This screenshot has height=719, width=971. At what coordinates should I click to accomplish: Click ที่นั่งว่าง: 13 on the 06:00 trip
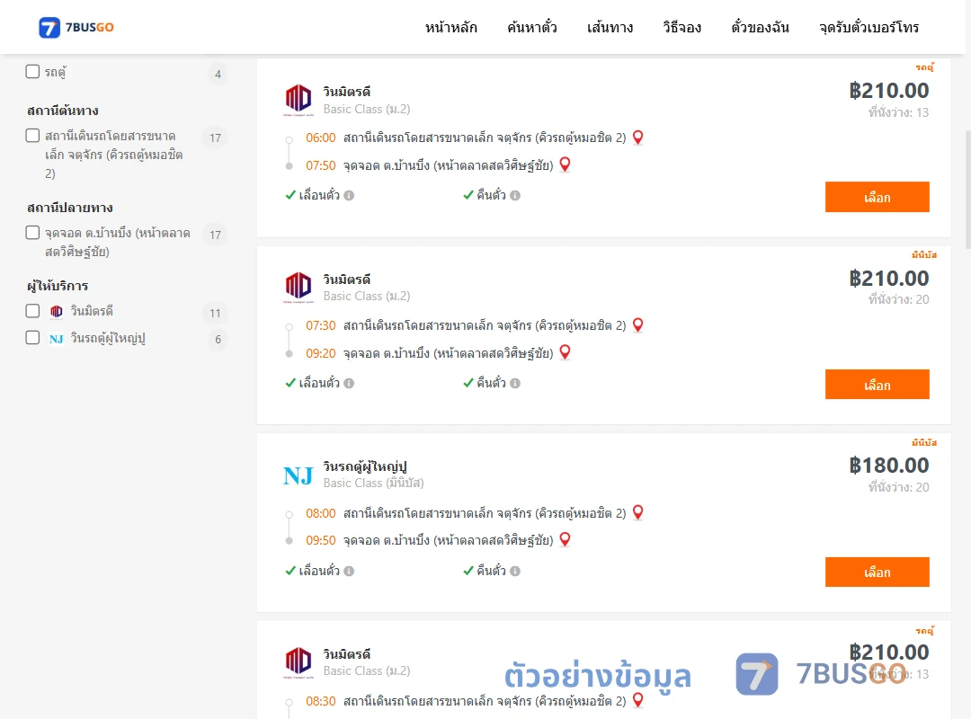(898, 112)
